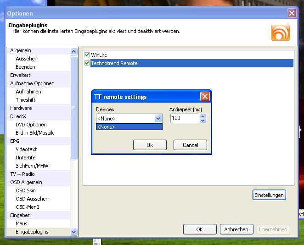Decrease Antirepeat value with down arrow
The width and height of the screenshot is (304, 245).
click(203, 120)
